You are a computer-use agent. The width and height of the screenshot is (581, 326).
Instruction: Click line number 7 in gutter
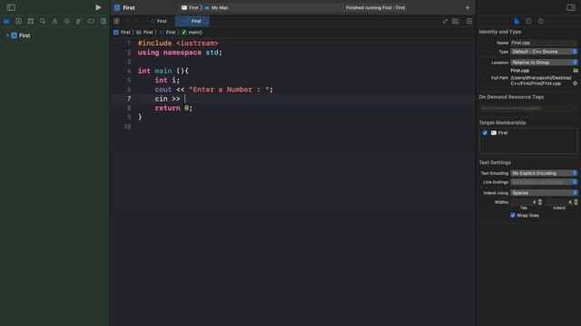click(x=129, y=99)
